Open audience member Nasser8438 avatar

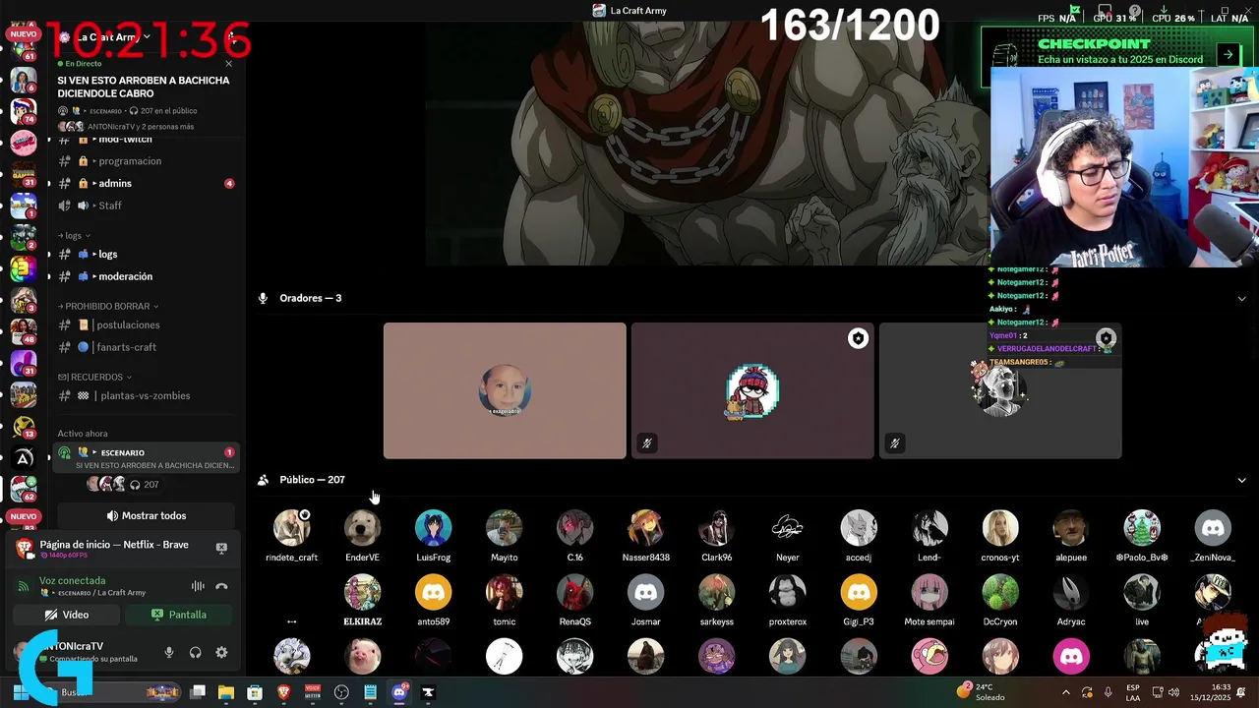coord(645,528)
